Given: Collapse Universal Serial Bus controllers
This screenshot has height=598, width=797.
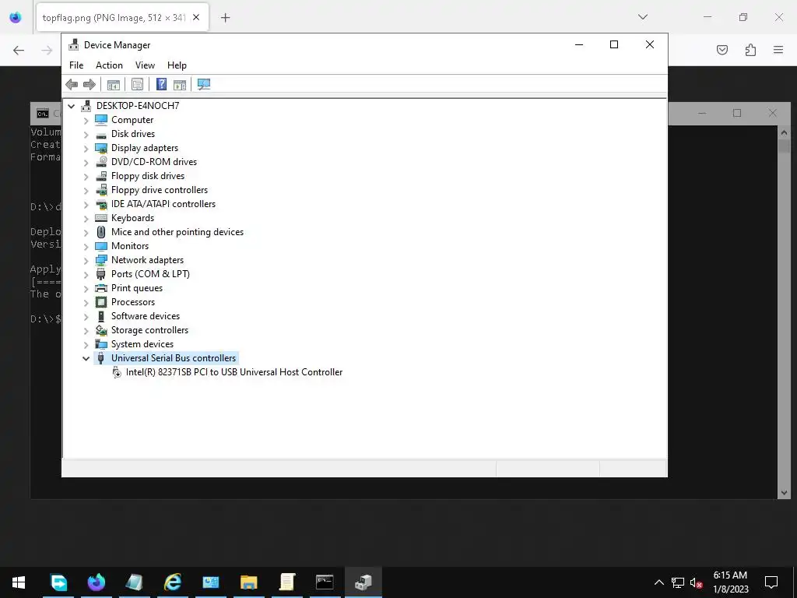Looking at the screenshot, I should [86, 358].
